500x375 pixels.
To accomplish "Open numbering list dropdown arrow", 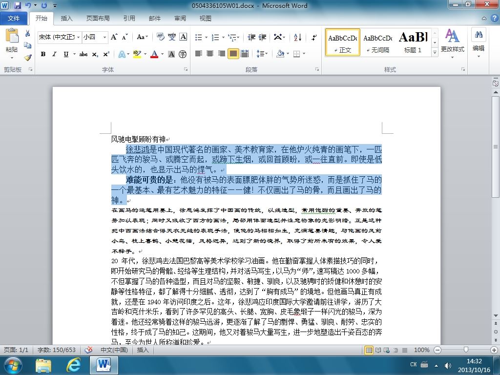I will point(223,38).
